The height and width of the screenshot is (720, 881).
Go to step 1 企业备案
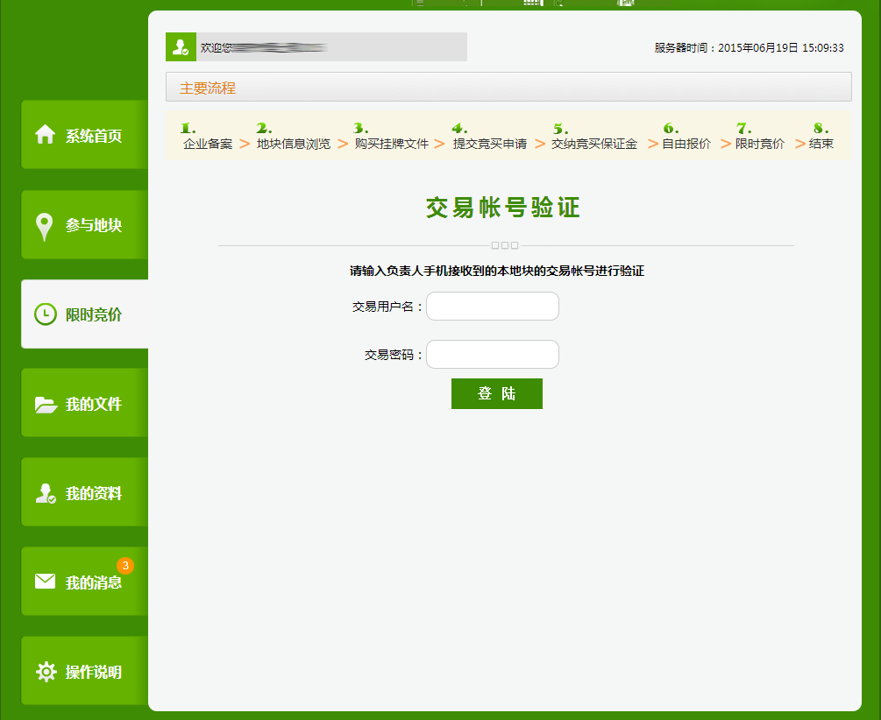(207, 144)
